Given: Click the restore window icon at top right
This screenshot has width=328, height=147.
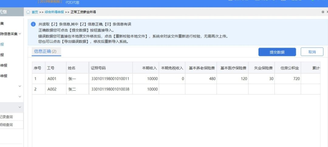Looking at the screenshot, I should (323, 12).
